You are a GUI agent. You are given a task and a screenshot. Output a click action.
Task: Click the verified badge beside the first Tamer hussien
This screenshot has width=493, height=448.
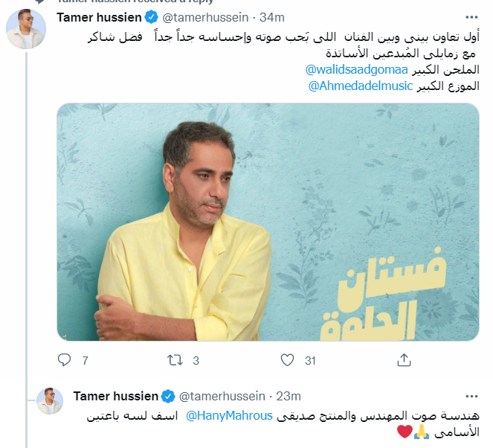click(x=152, y=17)
